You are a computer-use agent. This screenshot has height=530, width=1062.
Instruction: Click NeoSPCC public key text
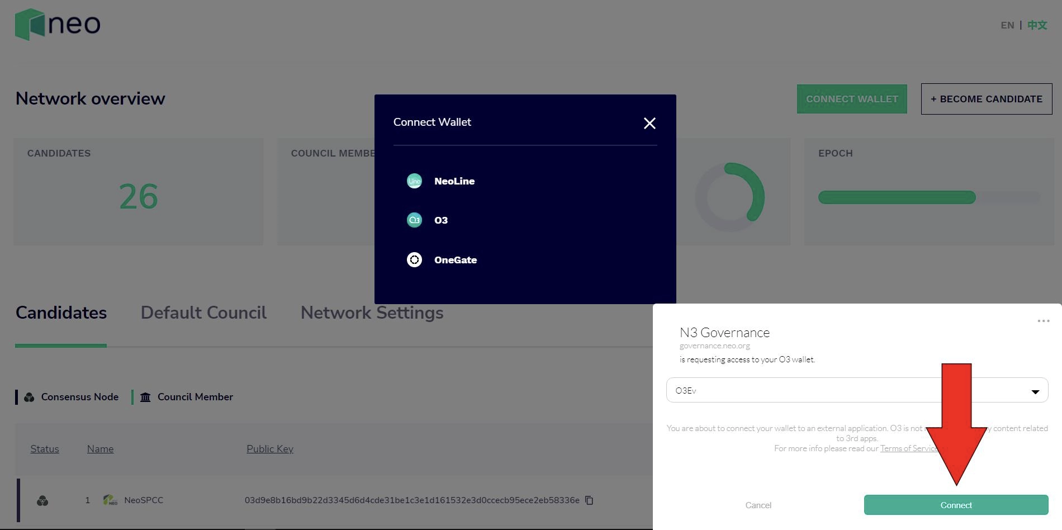412,500
